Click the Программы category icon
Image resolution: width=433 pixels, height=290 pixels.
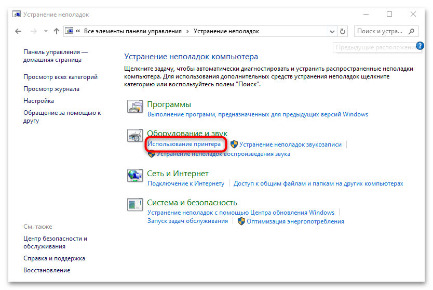pyautogui.click(x=135, y=107)
